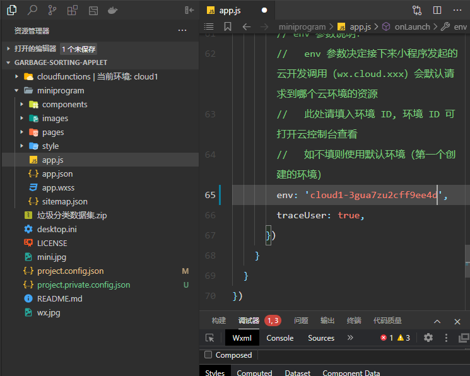Screen dimensions: 470x376
Task: Click the onLaunch breadcrumb
Action: pyautogui.click(x=412, y=27)
